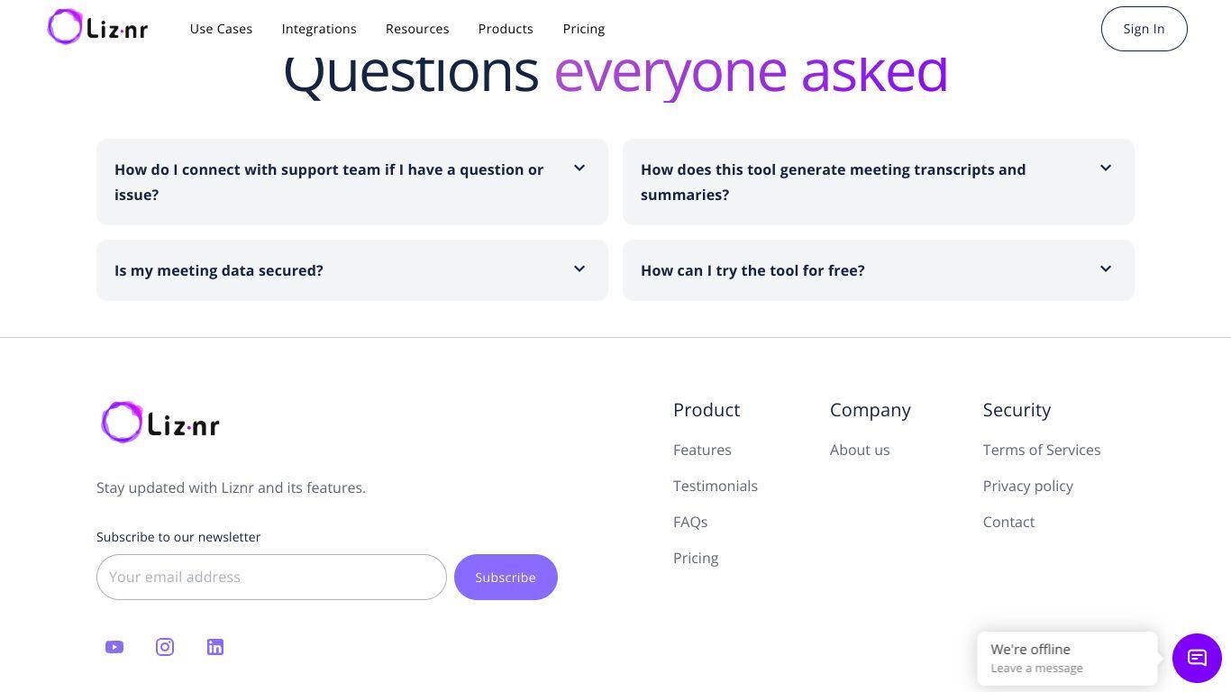This screenshot has width=1231, height=692.
Task: Expand the meeting transcripts FAQ chevron
Action: pyautogui.click(x=1106, y=168)
